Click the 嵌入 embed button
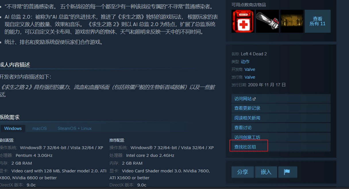The image size is (349, 189). point(266,172)
